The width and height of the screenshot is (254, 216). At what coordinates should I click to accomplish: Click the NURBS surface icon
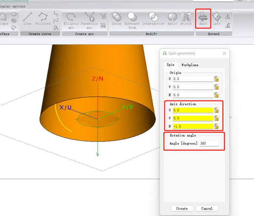[x=14, y=27]
